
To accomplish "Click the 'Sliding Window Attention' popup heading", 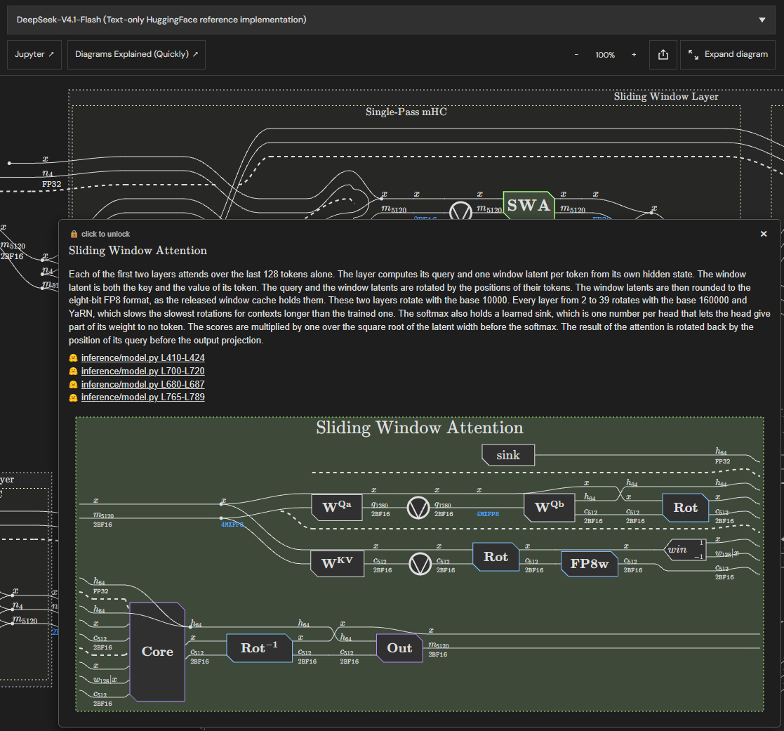I will click(138, 251).
